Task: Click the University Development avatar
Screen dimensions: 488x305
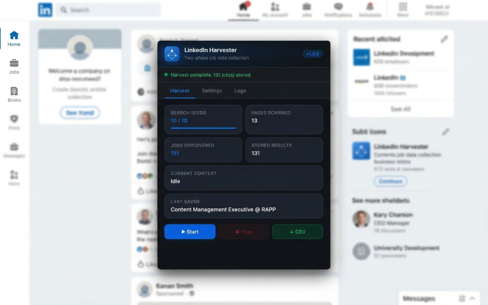Action: pyautogui.click(x=361, y=251)
